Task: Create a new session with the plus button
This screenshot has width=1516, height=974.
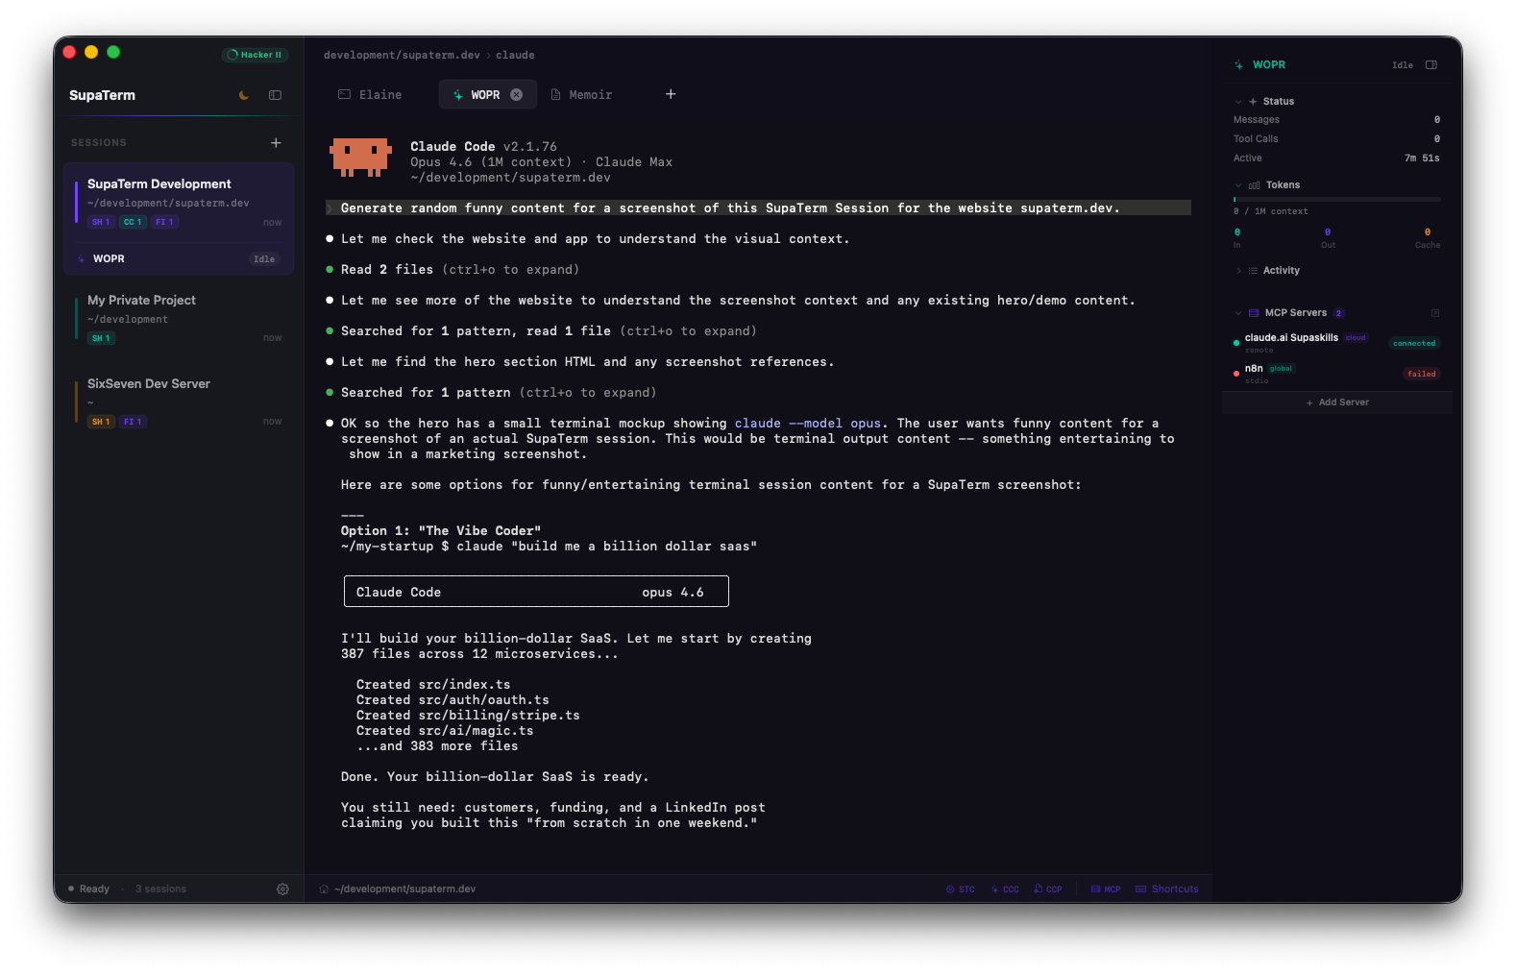Action: tap(276, 141)
